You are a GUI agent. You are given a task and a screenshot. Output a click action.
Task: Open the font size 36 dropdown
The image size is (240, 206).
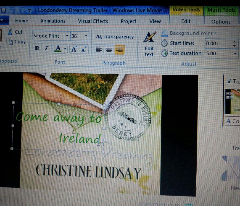tap(86, 36)
